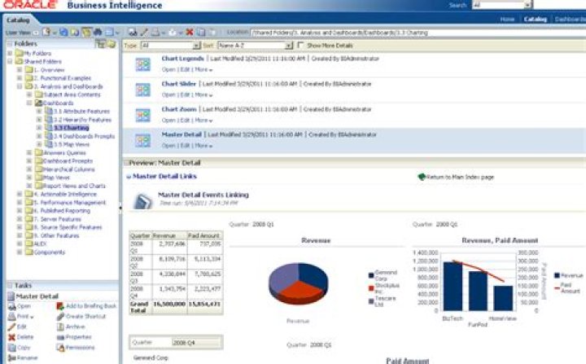This screenshot has height=364, width=586.
Task: Click the Copy icon in the catalog toolbar
Action: point(201,33)
